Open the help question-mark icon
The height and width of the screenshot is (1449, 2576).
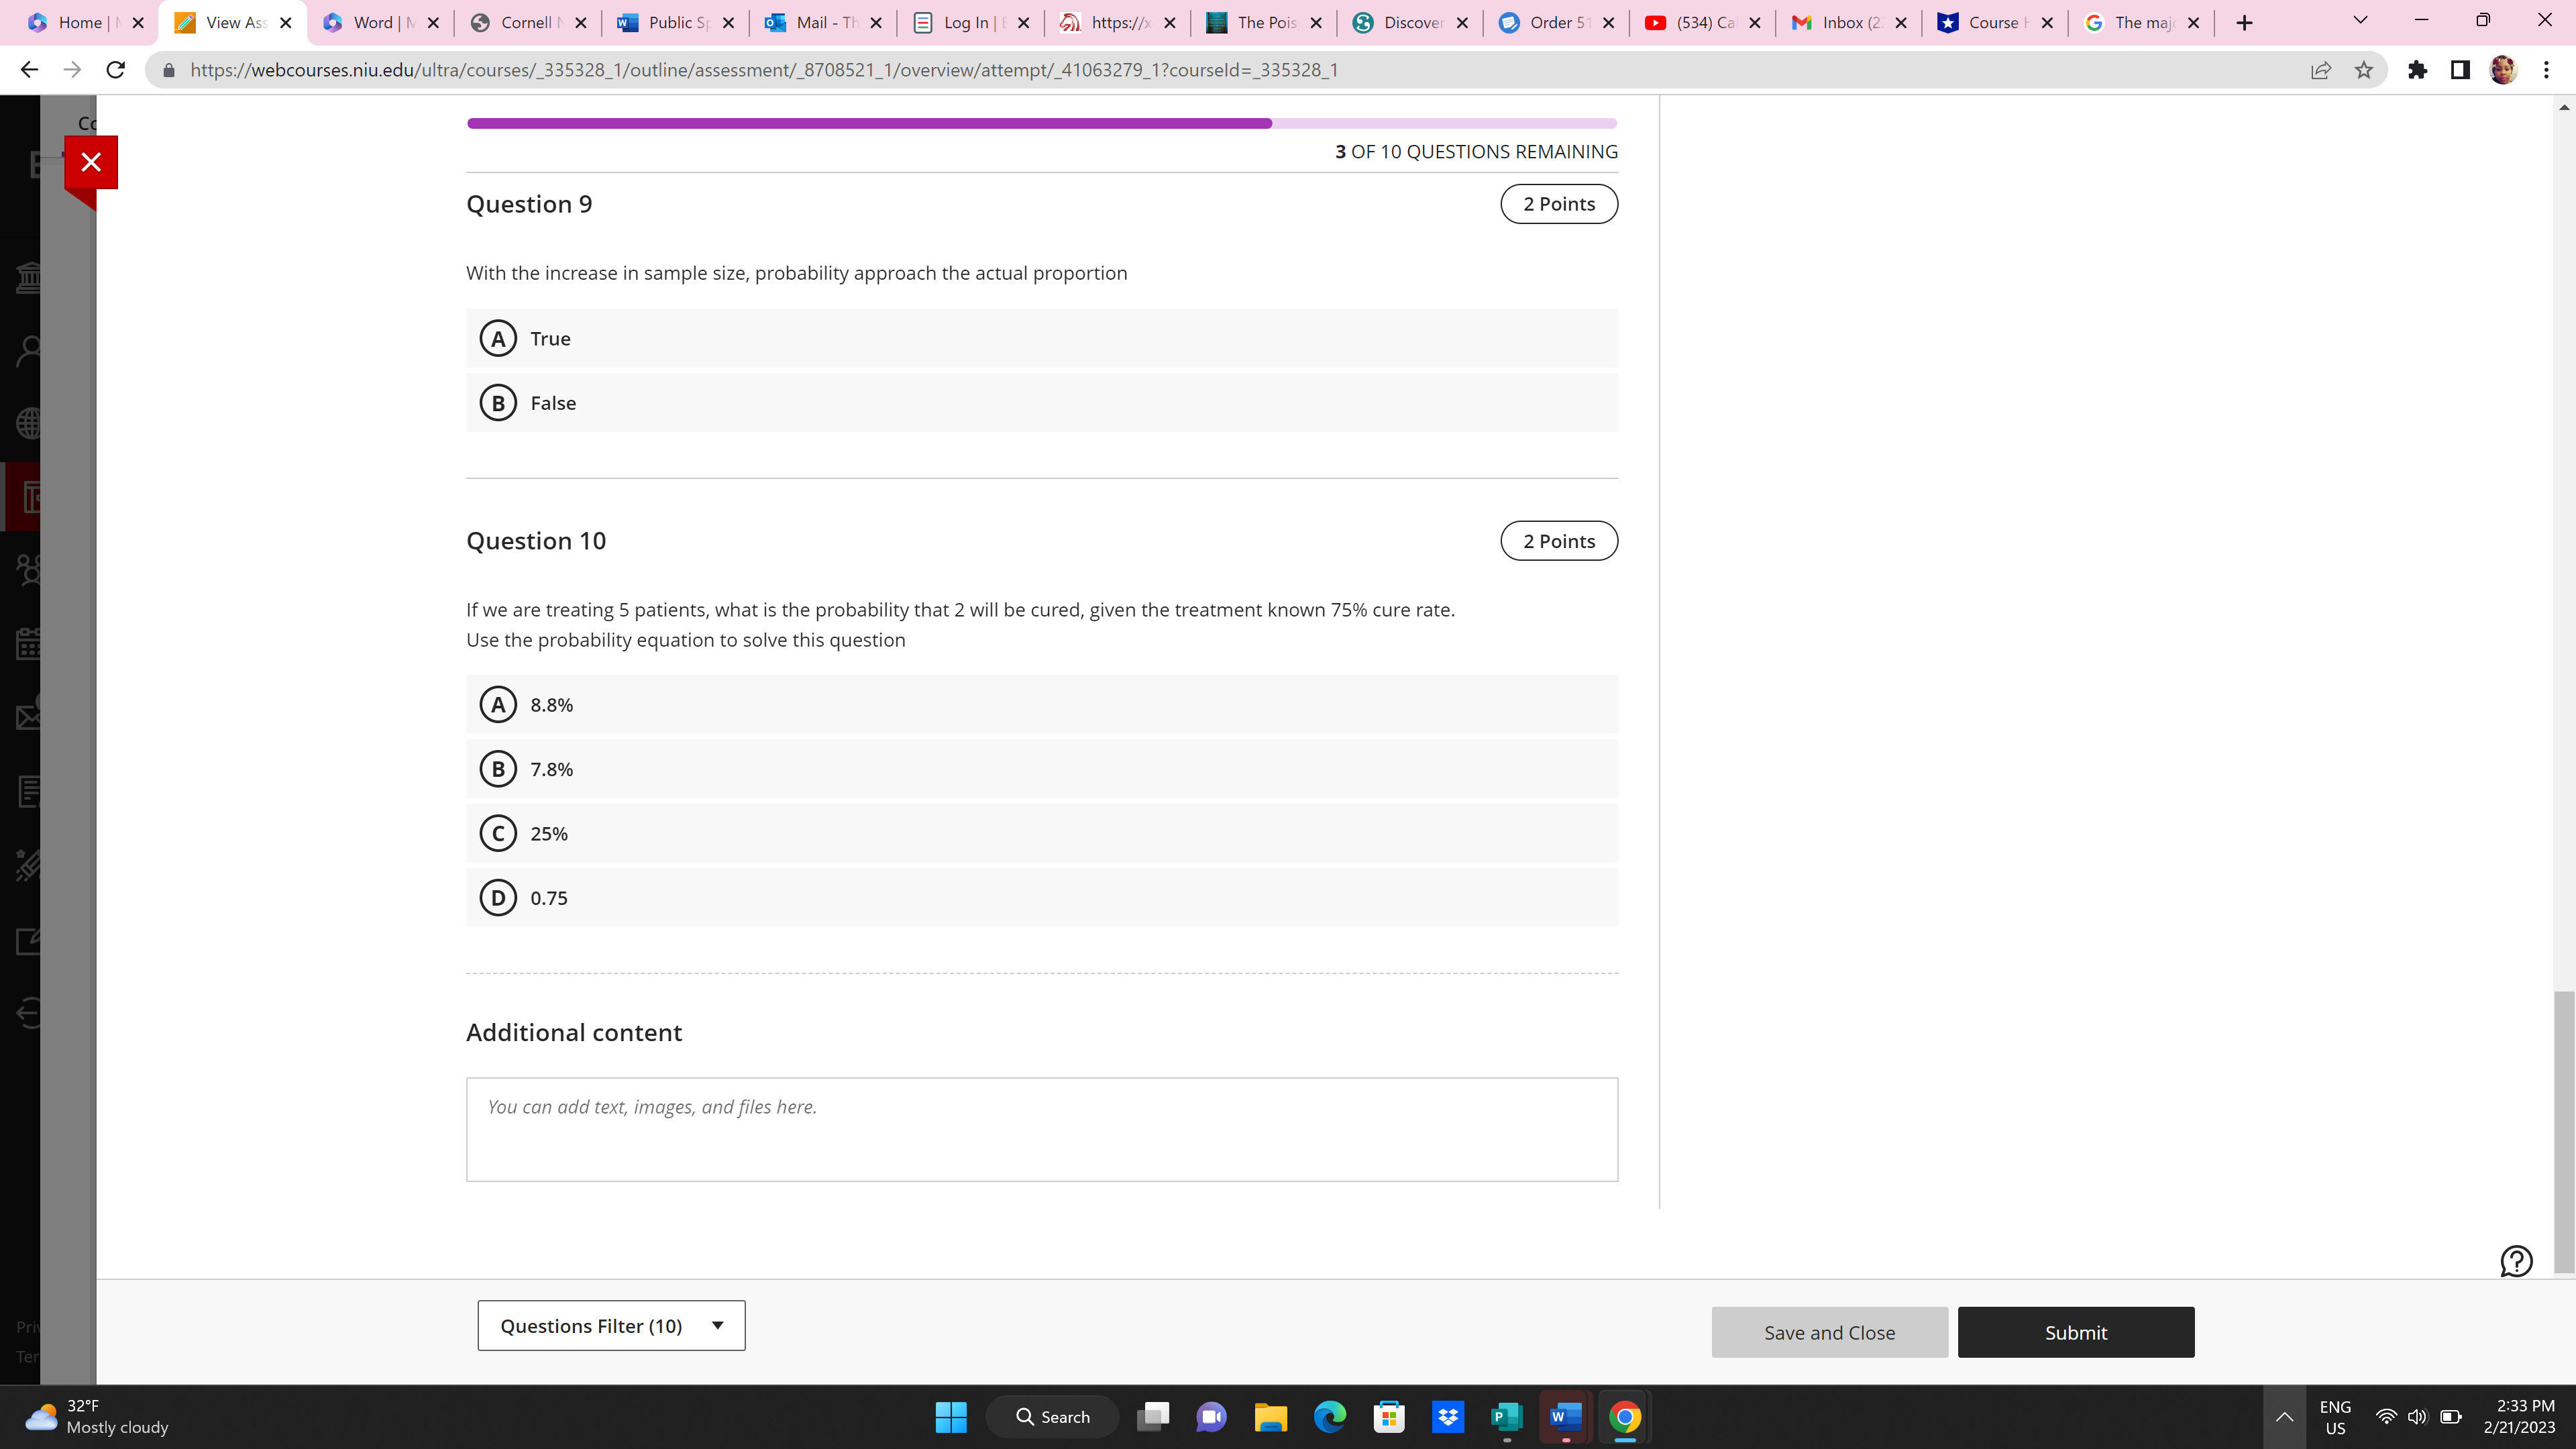tap(2516, 1262)
